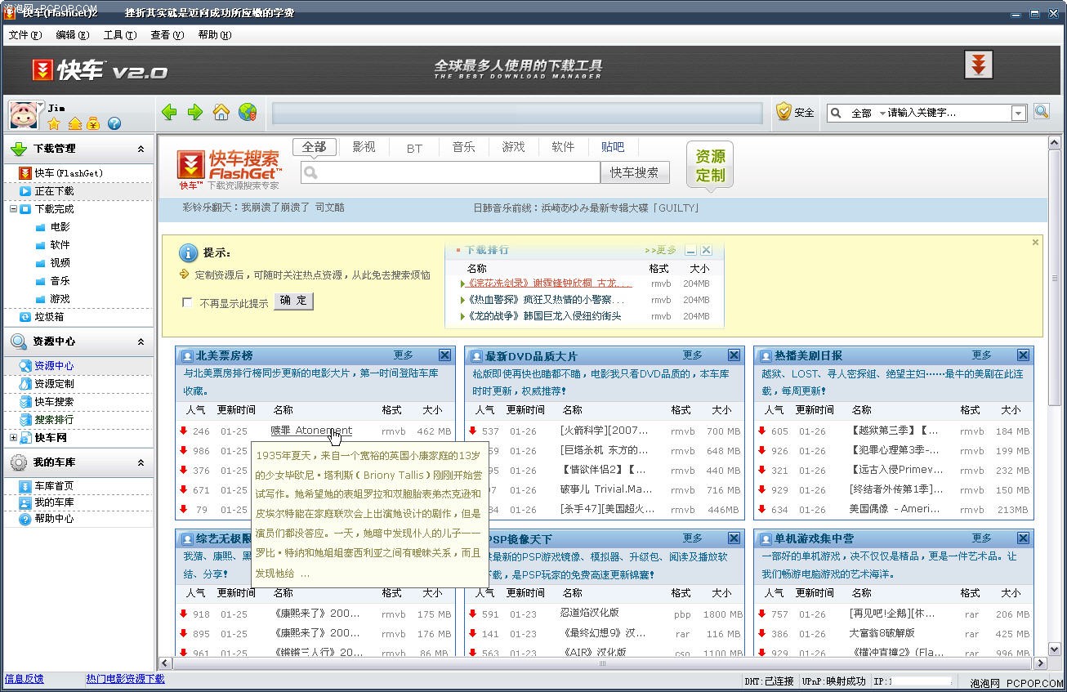Open the 音乐 folder in sidebar
Screen dimensions: 1067x692
54,281
